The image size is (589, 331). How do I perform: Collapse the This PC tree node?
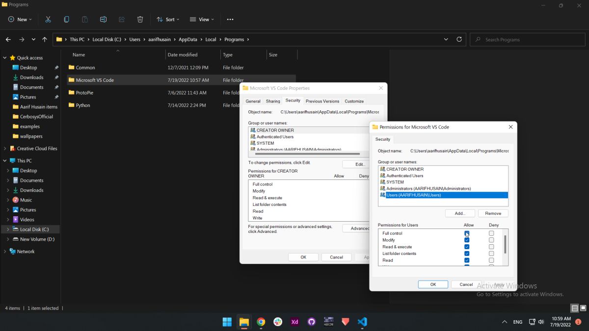(x=5, y=160)
